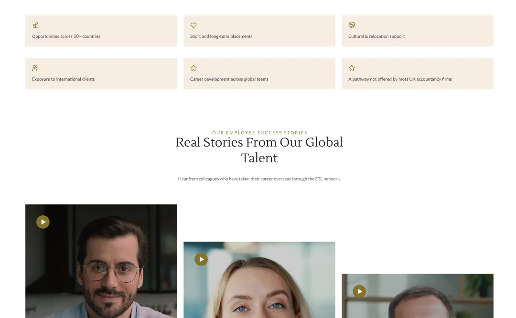Click the 'Hear from colleagues' description paragraph
Screen dimensions: 516x318
tap(259, 179)
